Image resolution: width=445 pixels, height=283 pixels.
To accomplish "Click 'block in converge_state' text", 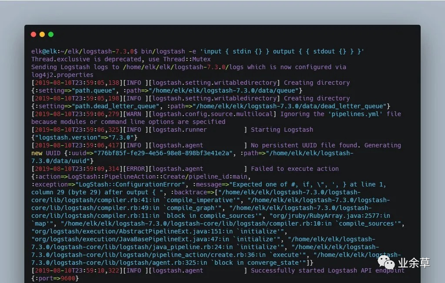I will point(256,263).
